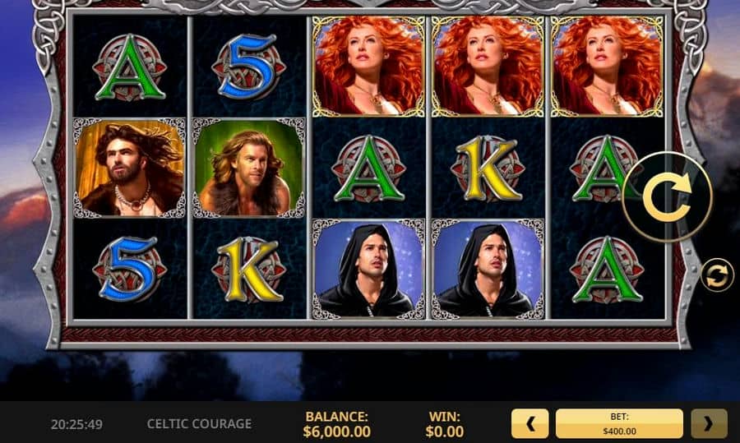Increase the bet with the right arrow
This screenshot has width=740, height=443.
[709, 423]
